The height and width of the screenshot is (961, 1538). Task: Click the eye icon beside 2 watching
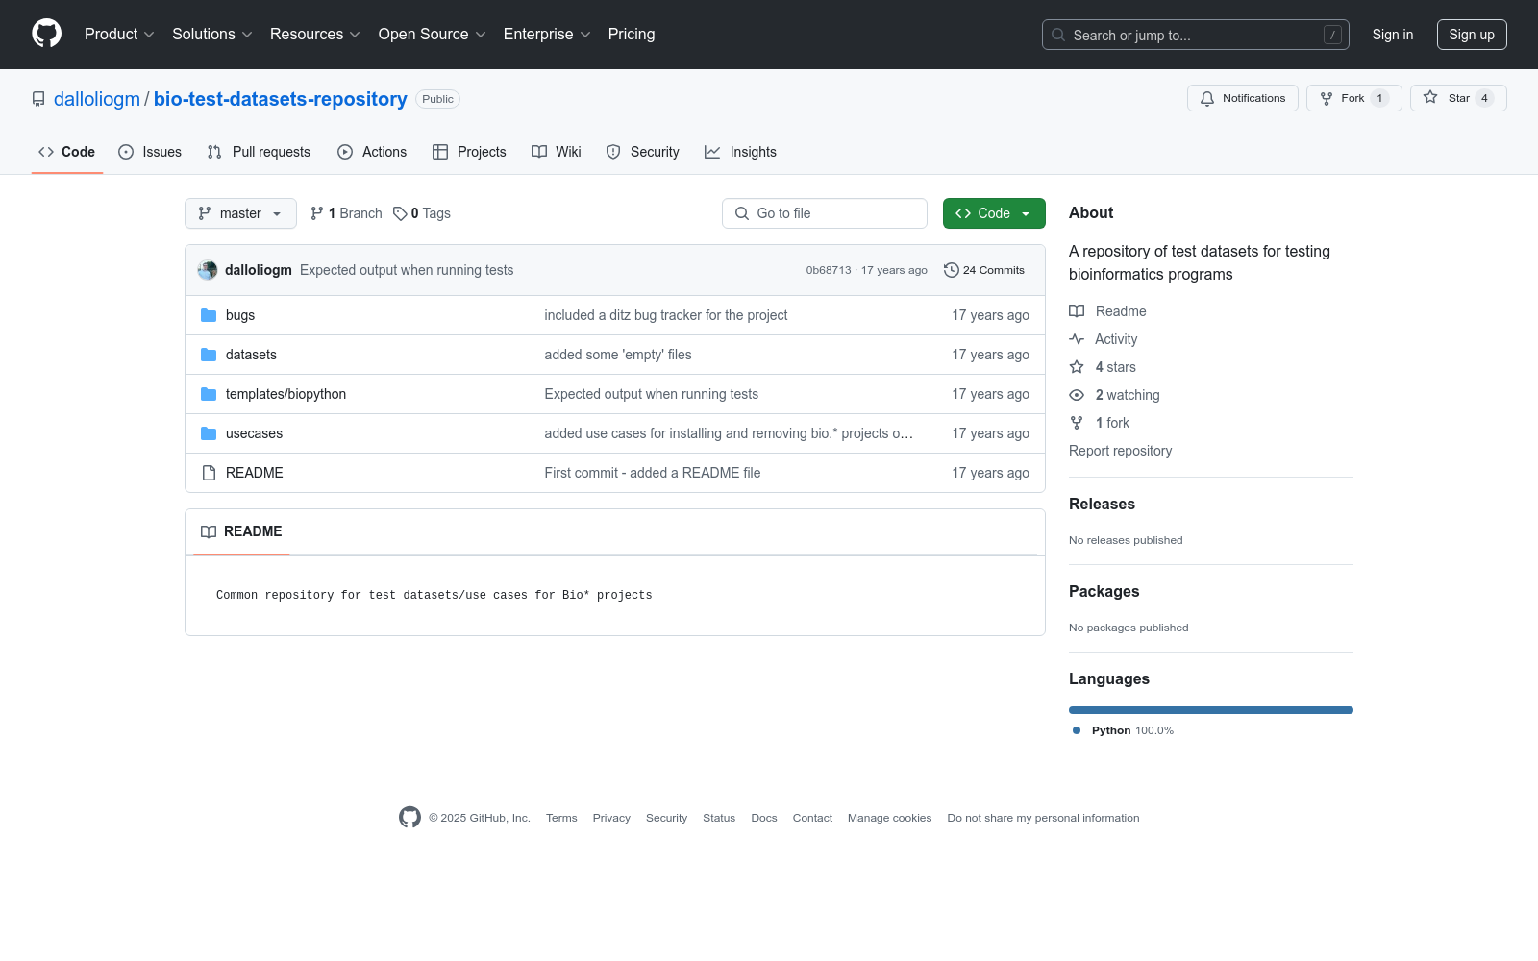pyautogui.click(x=1077, y=395)
